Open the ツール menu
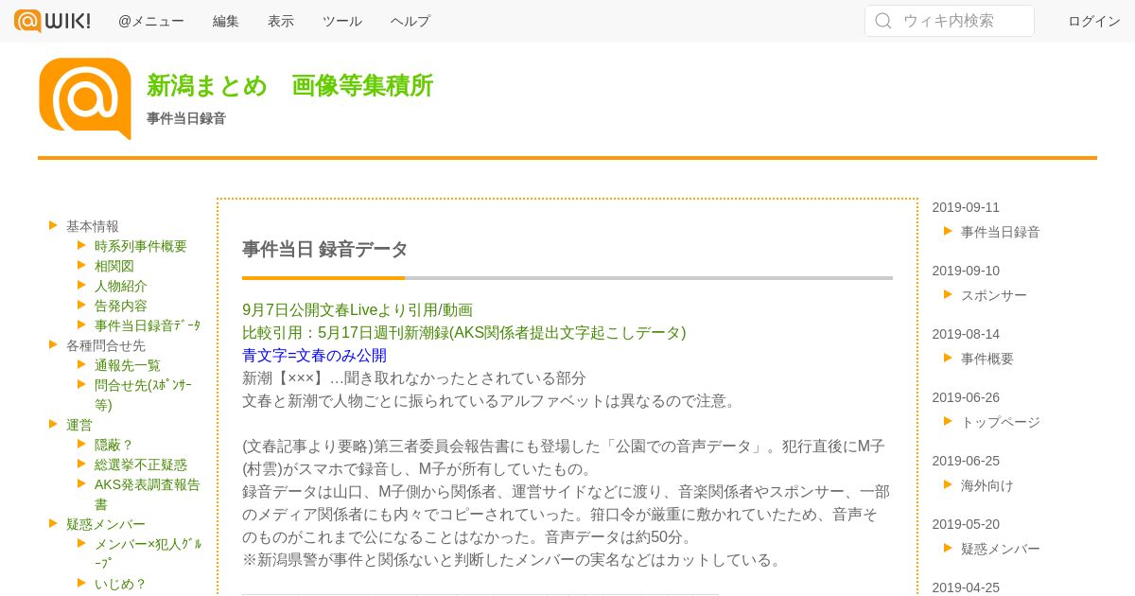Image resolution: width=1135 pixels, height=596 pixels. [342, 21]
